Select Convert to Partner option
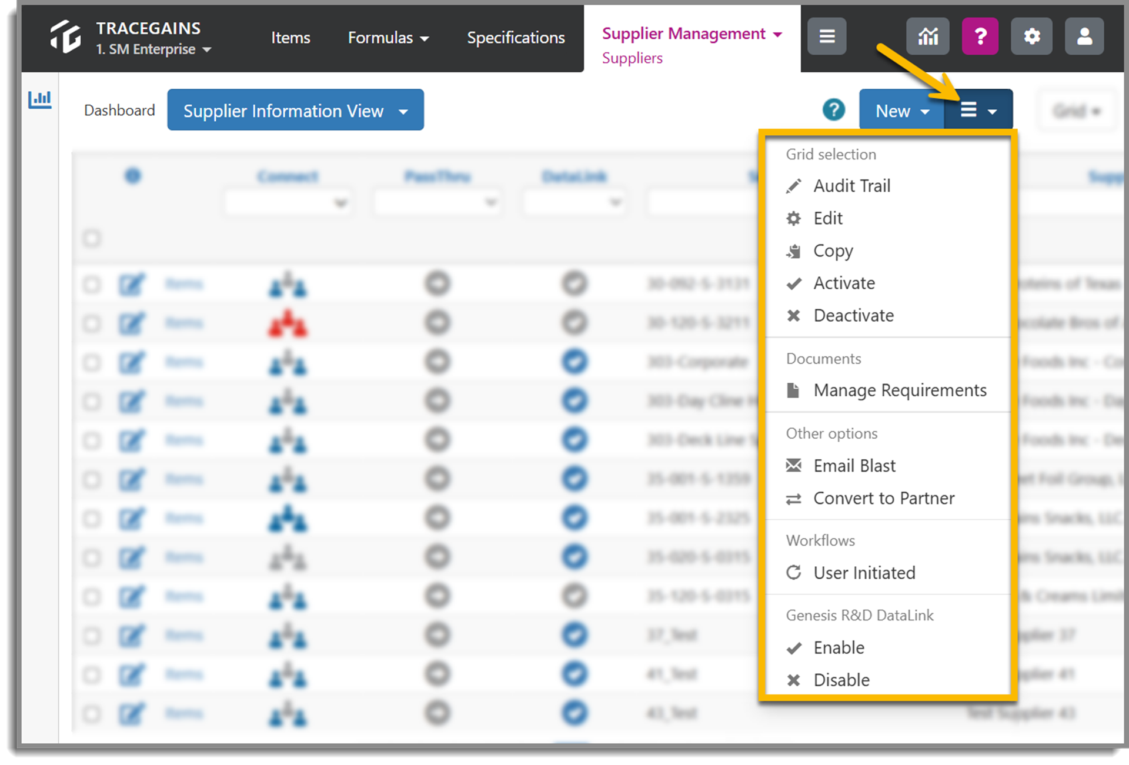 tap(884, 499)
